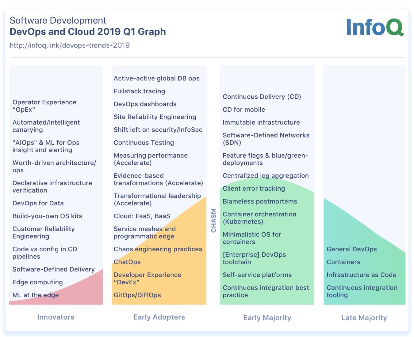Select the Early Majority column label
Image resolution: width=414 pixels, height=337 pixels.
[267, 318]
